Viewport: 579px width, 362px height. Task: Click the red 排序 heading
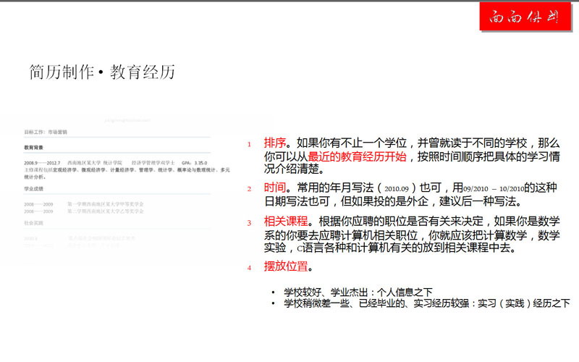(275, 143)
